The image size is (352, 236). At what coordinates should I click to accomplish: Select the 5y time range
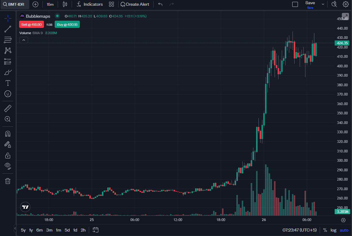pos(23,230)
